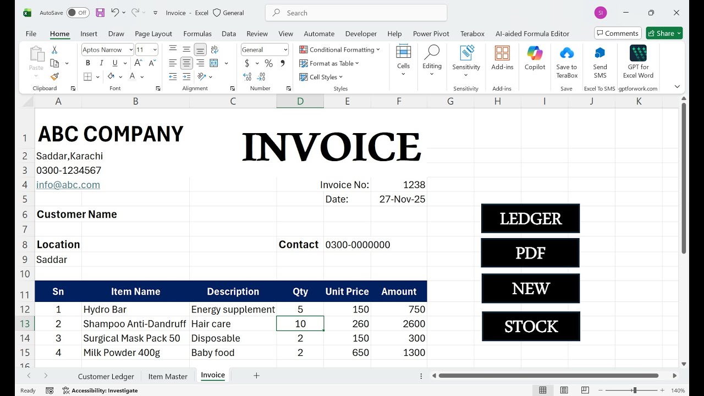Select cell with Invoice No 1238
The width and height of the screenshot is (704, 396).
click(x=399, y=185)
